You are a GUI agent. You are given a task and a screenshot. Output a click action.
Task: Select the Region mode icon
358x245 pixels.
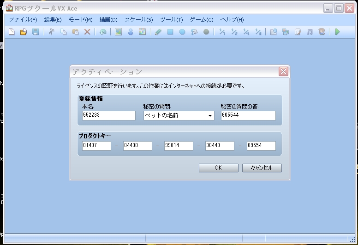[x=142, y=32]
